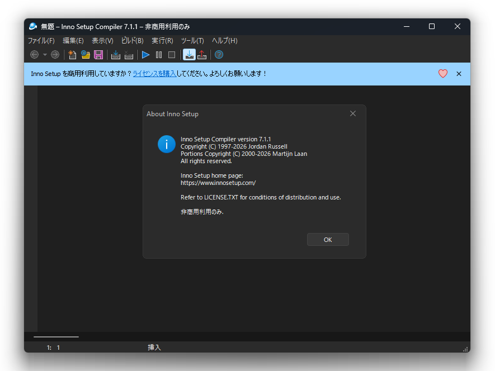Click the 'All rights reserved.' line
Image resolution: width=495 pixels, height=371 pixels.
[206, 161]
